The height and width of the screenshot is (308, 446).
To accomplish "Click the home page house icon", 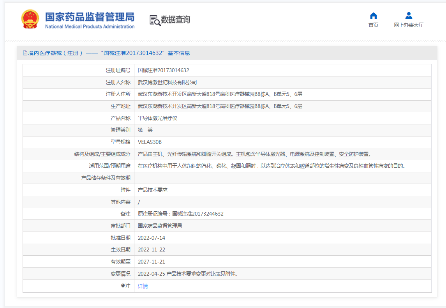I will [373, 16].
